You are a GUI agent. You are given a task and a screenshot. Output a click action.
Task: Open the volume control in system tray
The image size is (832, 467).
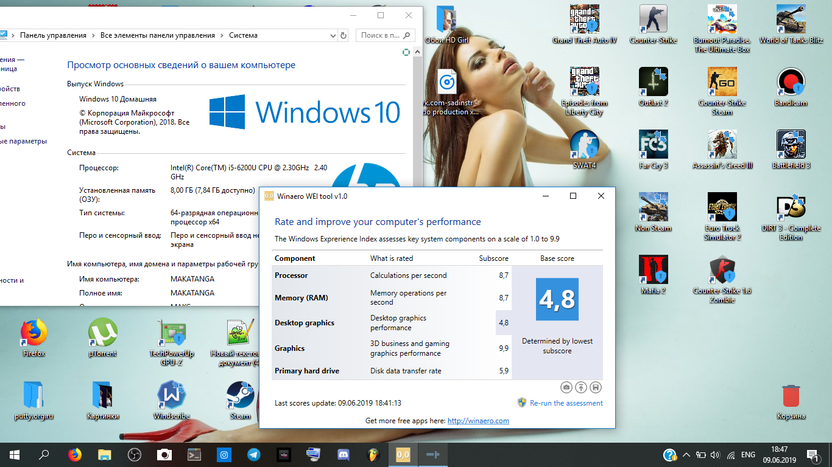[x=715, y=454]
